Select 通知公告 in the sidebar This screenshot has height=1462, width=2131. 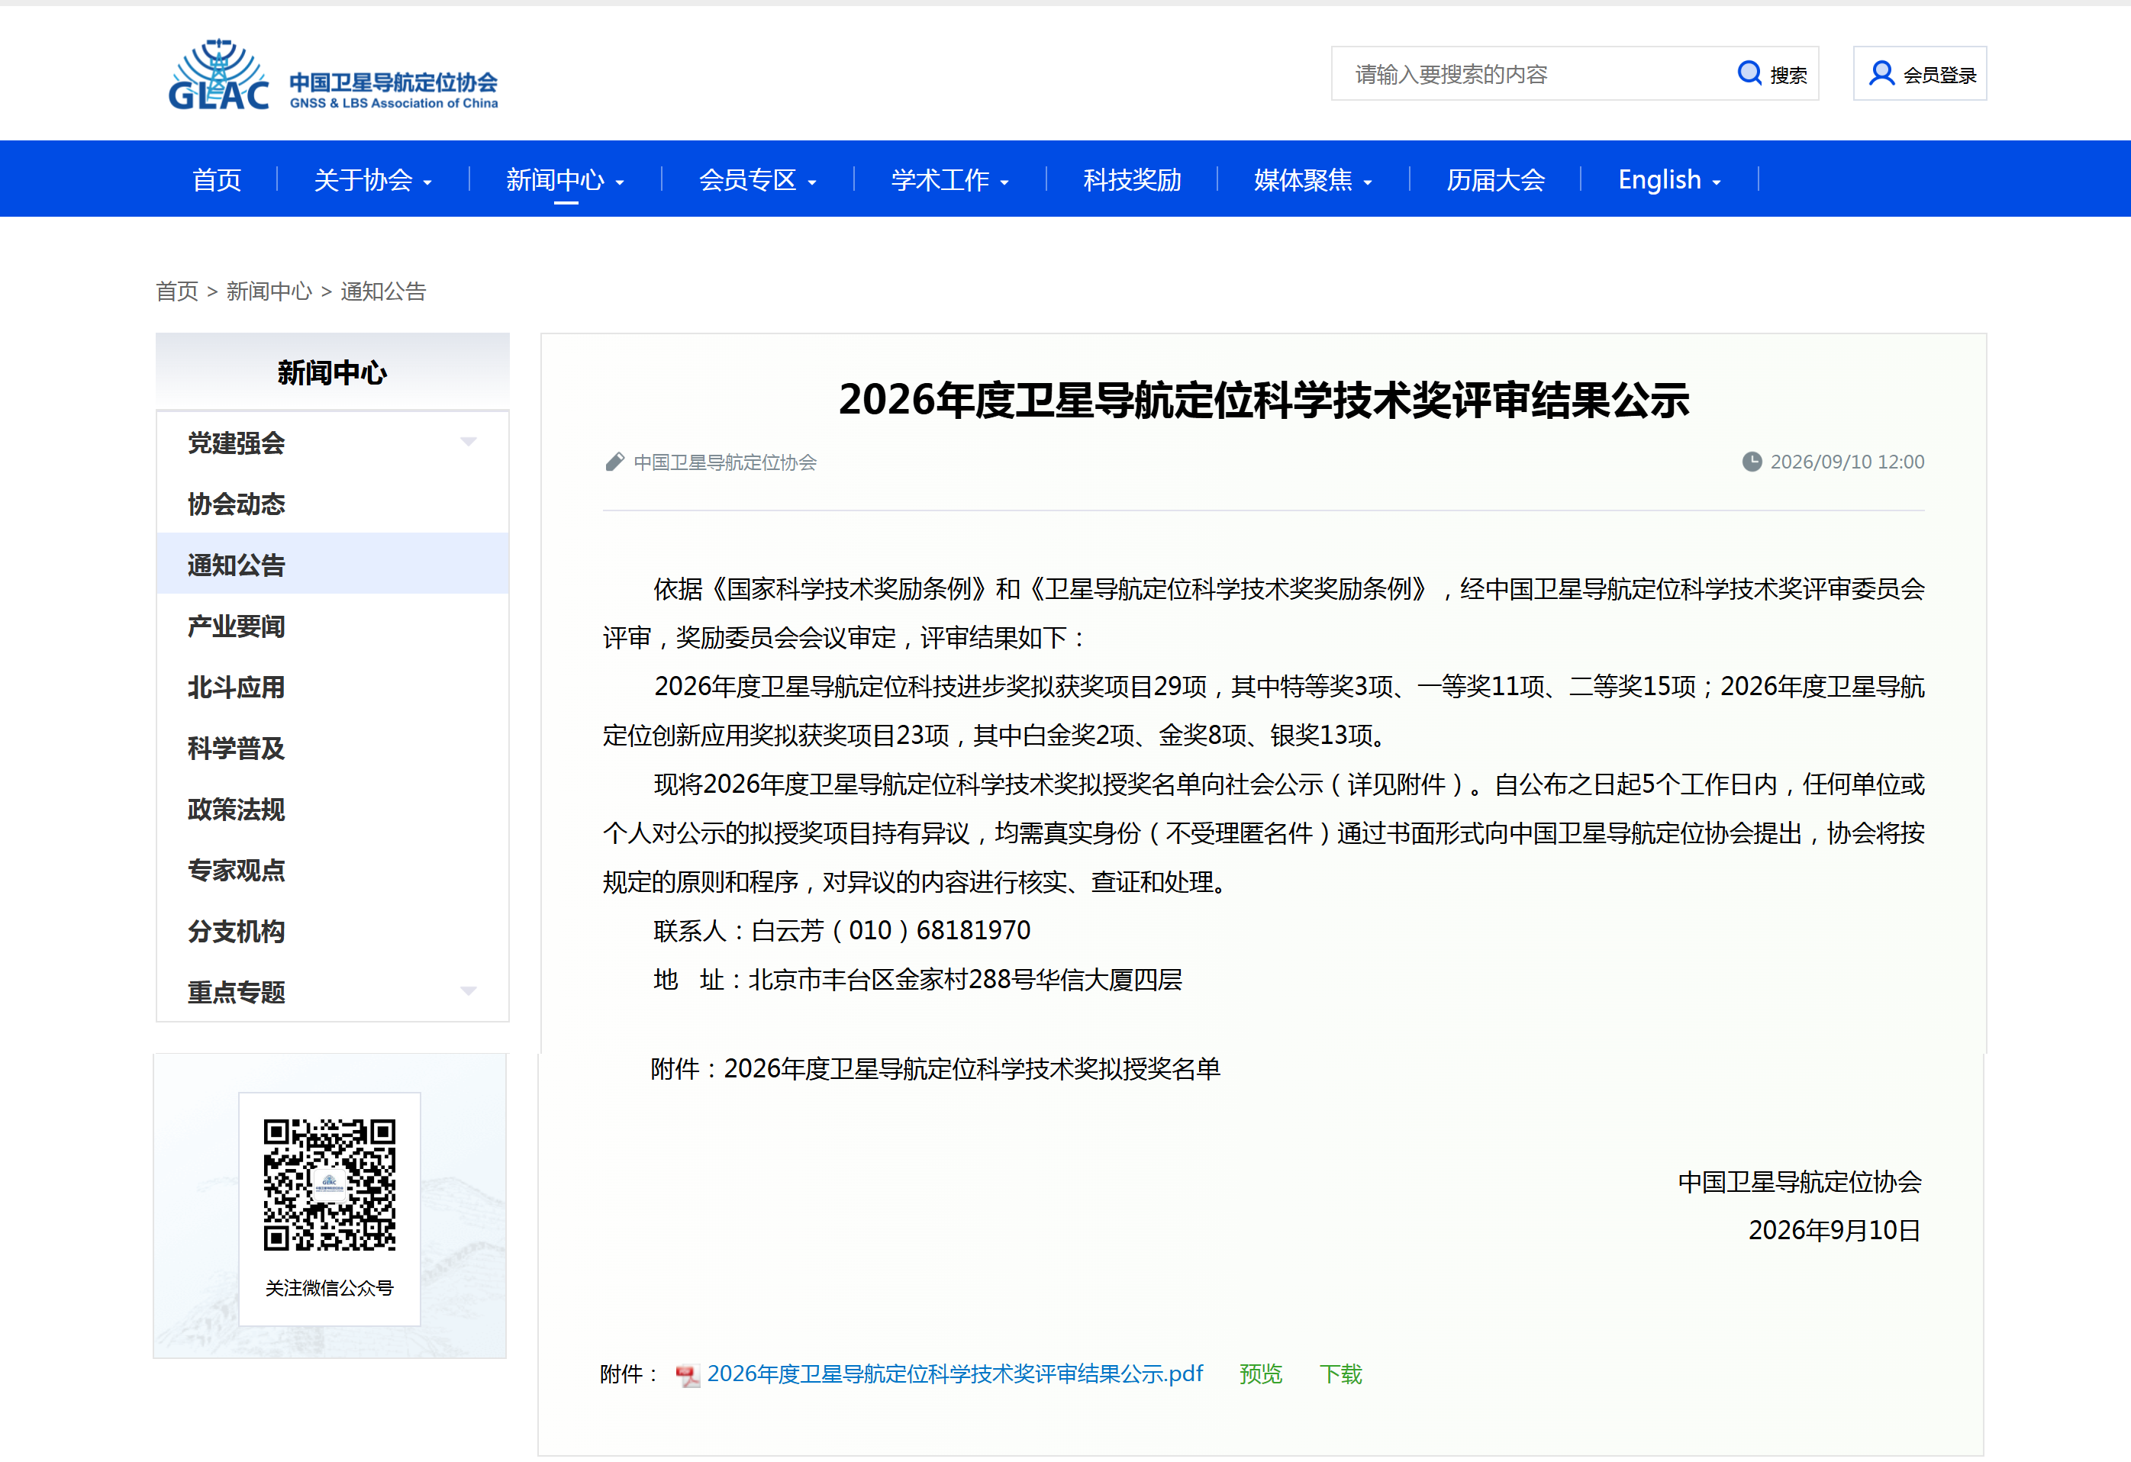[333, 565]
